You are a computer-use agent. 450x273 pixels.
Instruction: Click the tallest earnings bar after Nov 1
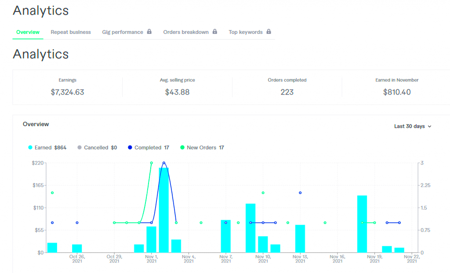coord(164,210)
